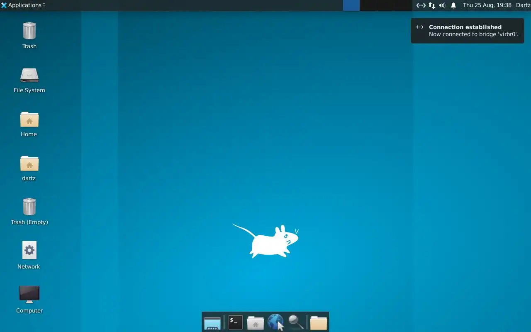Click the 'File System' label text

click(x=29, y=90)
